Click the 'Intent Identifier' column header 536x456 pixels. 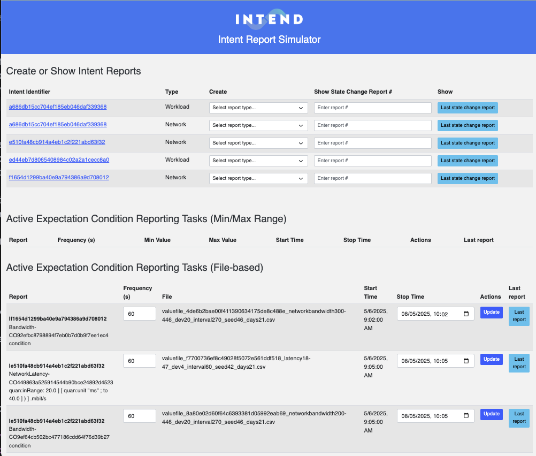pyautogui.click(x=29, y=92)
